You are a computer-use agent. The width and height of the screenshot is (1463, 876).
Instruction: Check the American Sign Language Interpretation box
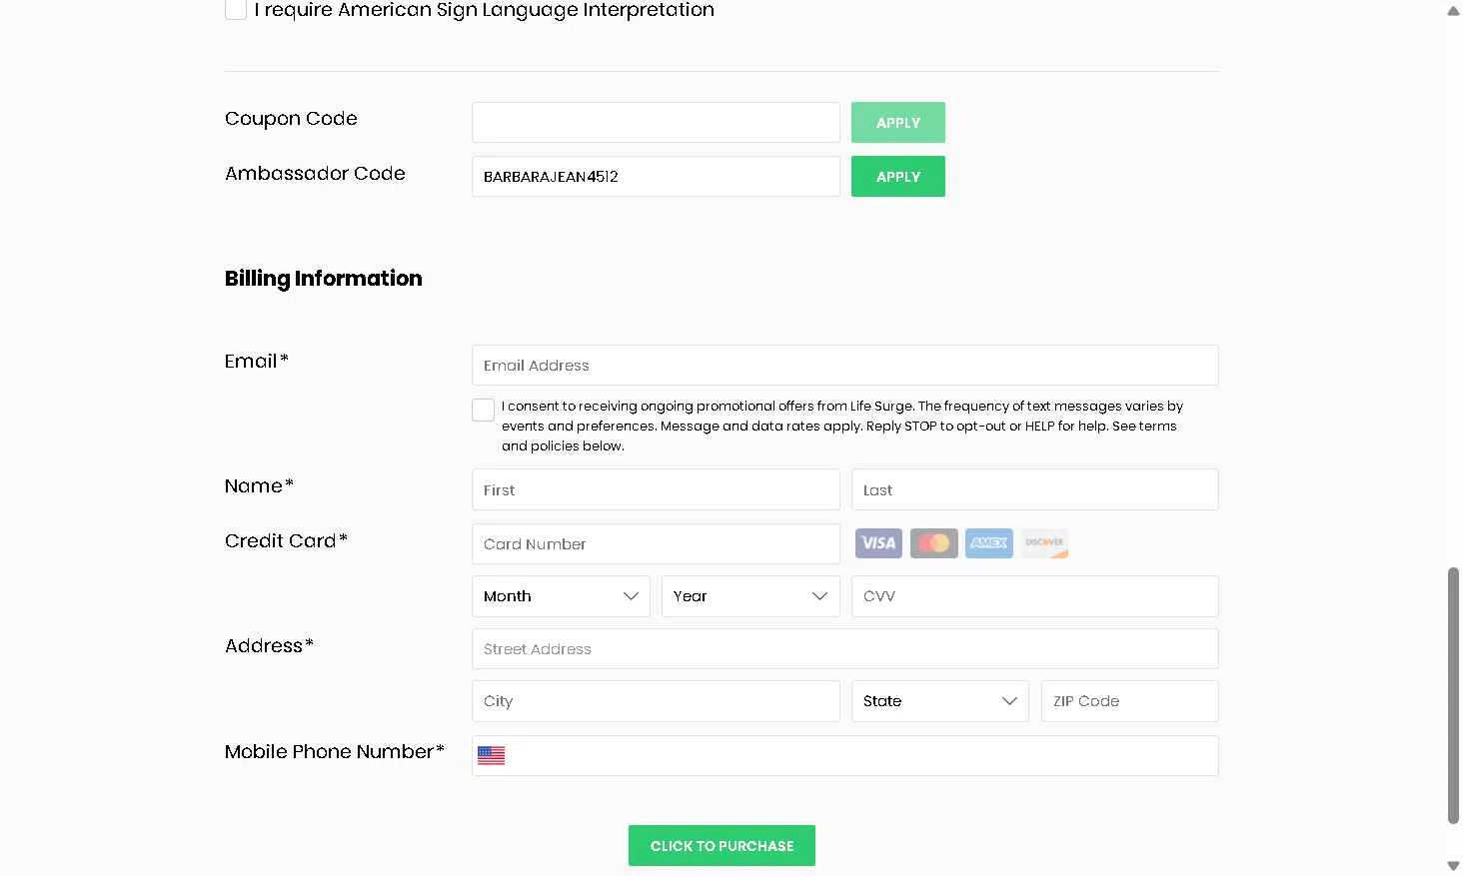point(236,10)
